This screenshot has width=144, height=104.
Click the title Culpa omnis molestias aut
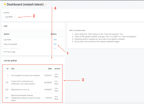click(23, 82)
